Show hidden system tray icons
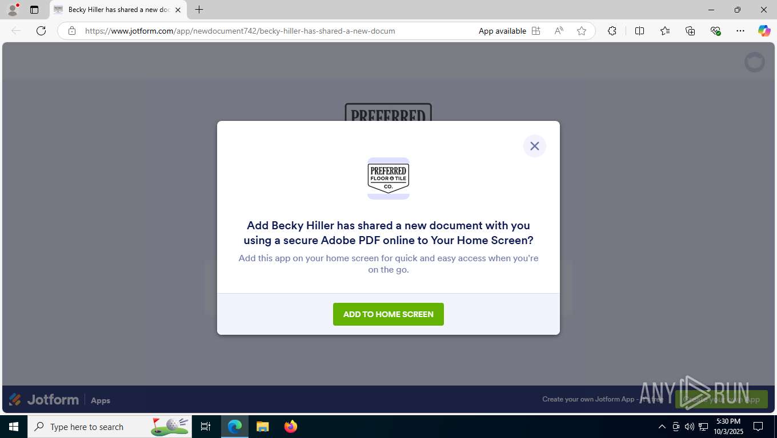 [x=662, y=427]
